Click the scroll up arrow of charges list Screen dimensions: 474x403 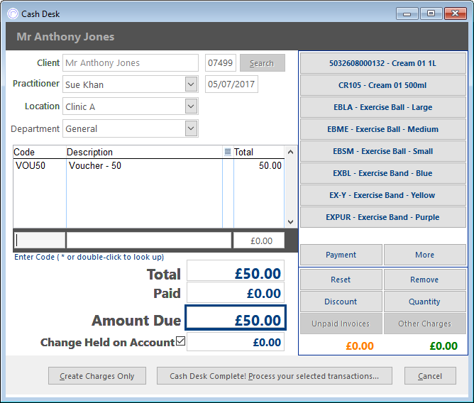[x=290, y=152]
